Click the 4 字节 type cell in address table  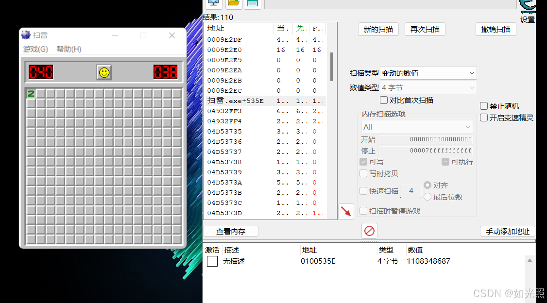[x=388, y=261]
